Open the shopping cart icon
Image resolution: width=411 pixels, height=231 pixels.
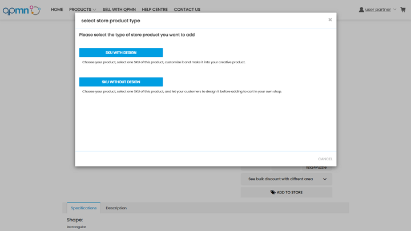[x=403, y=10]
